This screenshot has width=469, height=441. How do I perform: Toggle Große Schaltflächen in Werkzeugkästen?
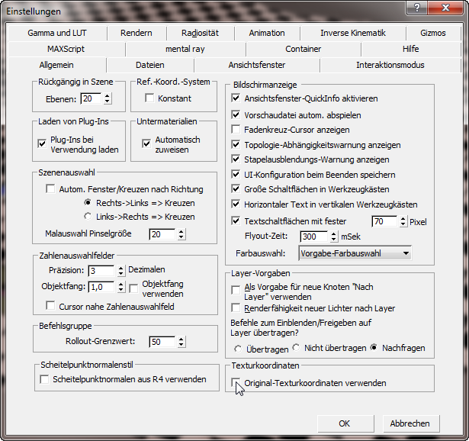(236, 188)
